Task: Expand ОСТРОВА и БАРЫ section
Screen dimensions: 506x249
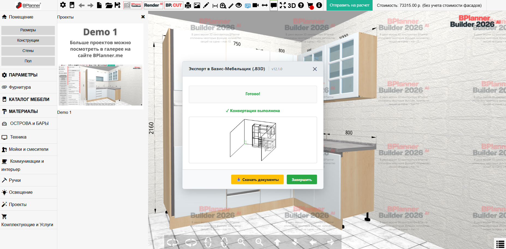Action: [x=28, y=123]
